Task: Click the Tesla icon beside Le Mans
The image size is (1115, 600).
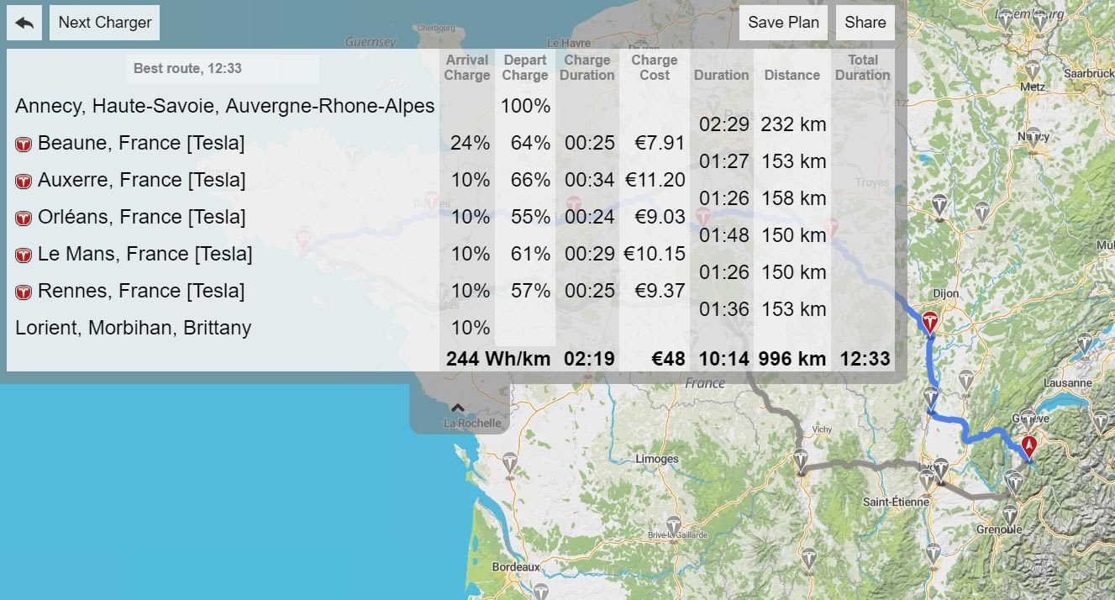Action: (24, 255)
